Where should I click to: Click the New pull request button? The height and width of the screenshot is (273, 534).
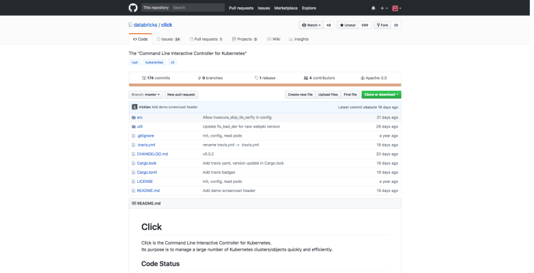click(x=181, y=95)
